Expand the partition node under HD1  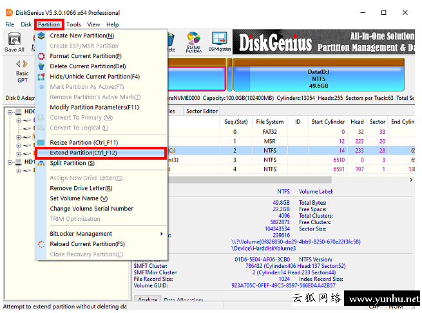click(x=18, y=171)
